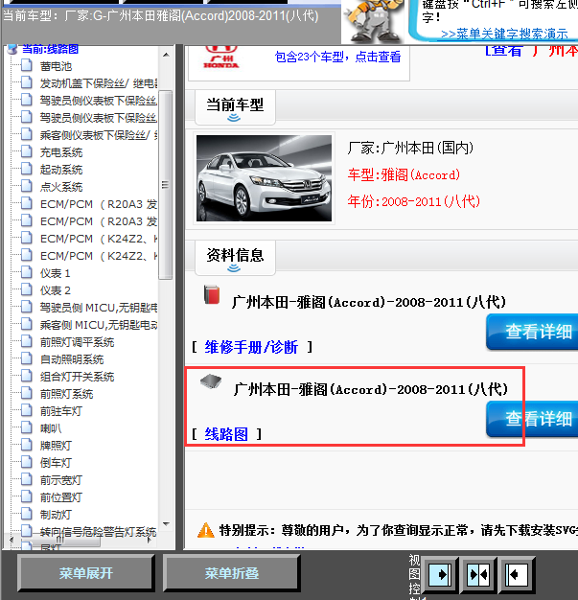Select the 起动系统 item
The height and width of the screenshot is (600, 578).
[61, 170]
